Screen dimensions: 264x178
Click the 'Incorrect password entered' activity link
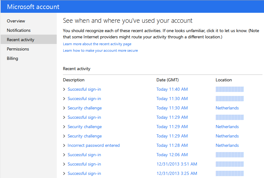(94, 145)
